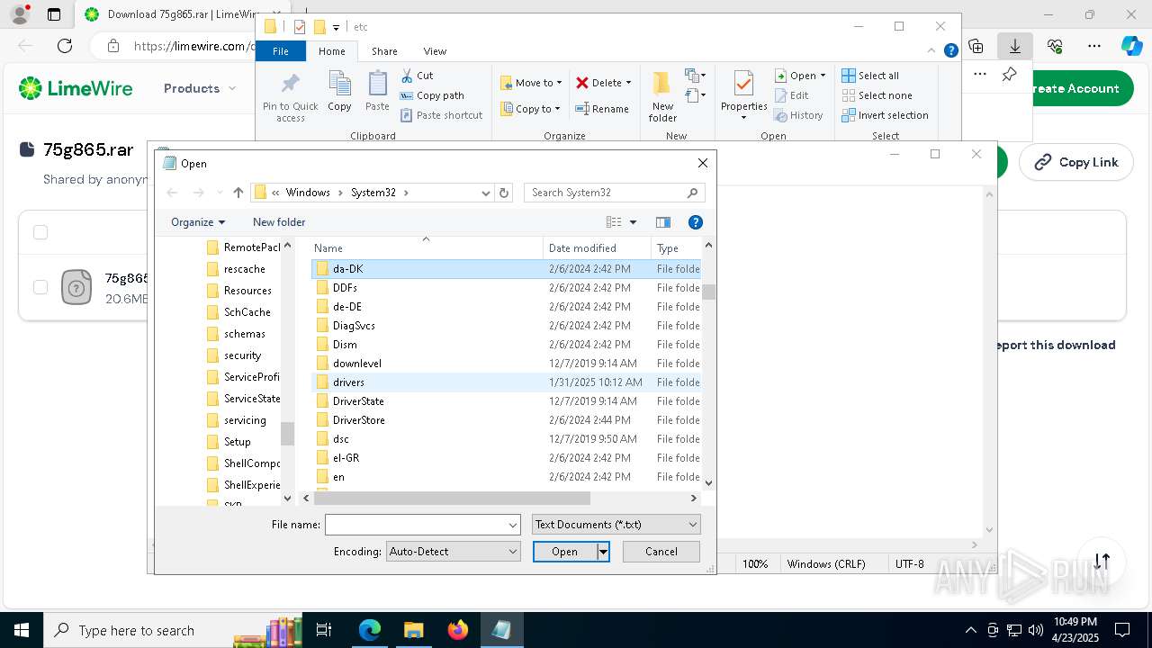Click the Open button's split arrow
1152x648 pixels.
[x=604, y=552]
